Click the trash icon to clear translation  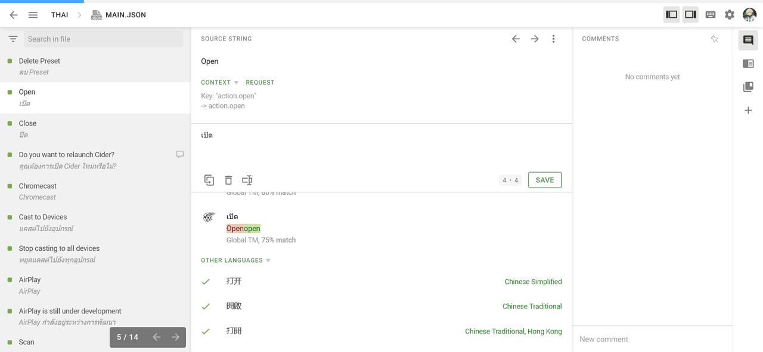[228, 180]
